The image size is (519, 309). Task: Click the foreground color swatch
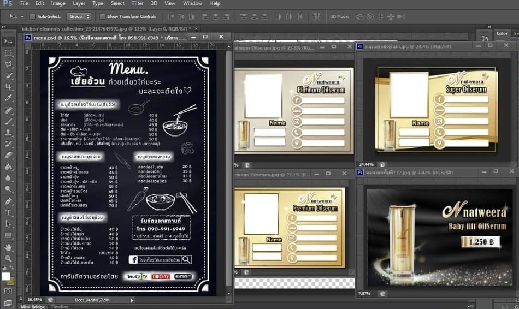click(6, 276)
